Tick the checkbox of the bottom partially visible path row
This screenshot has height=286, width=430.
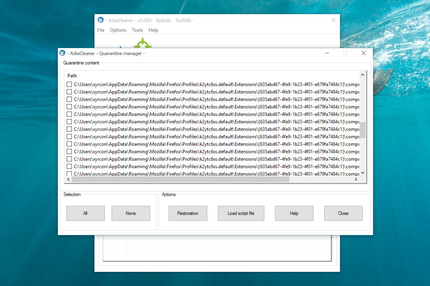(69, 173)
